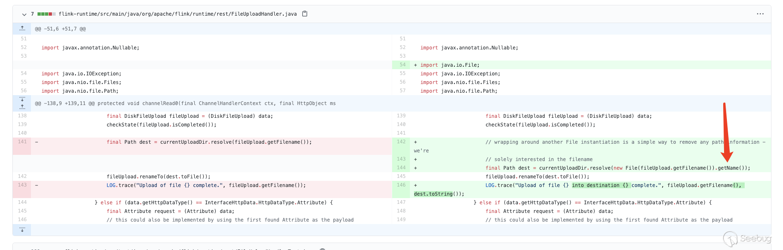Click the Seebug watermark logo
The image size is (783, 250).
(747, 238)
